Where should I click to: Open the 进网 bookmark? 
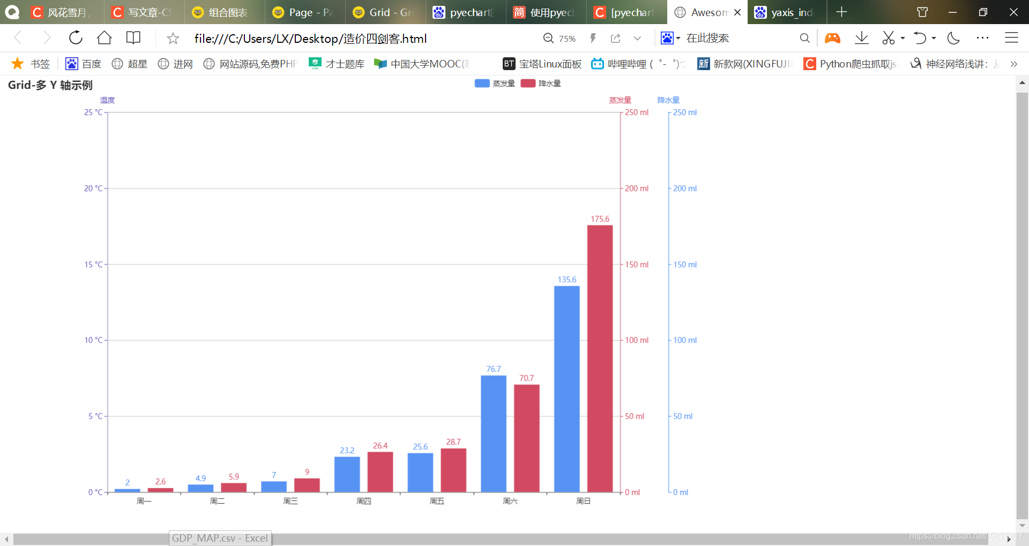pyautogui.click(x=175, y=64)
